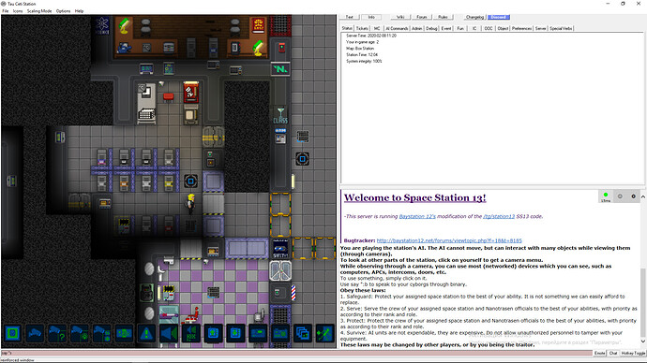Click the warning triangle alerts icon
Image resolution: width=647 pixels, height=363 pixels.
(146, 333)
